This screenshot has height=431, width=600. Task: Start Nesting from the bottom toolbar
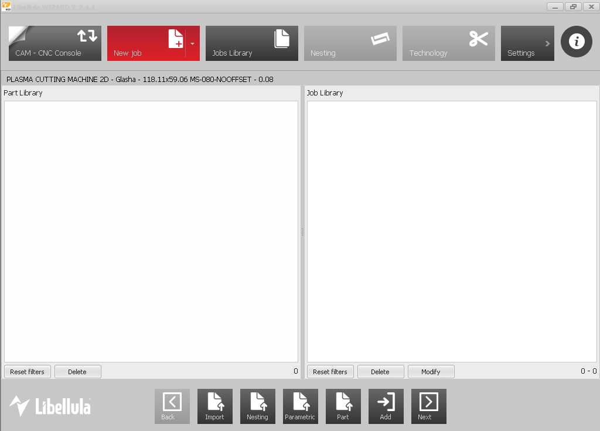(257, 406)
